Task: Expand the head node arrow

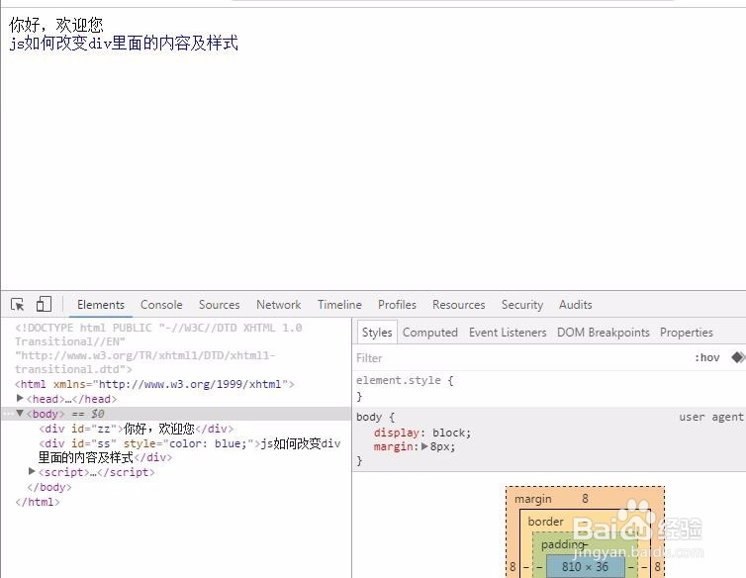Action: pyautogui.click(x=20, y=398)
